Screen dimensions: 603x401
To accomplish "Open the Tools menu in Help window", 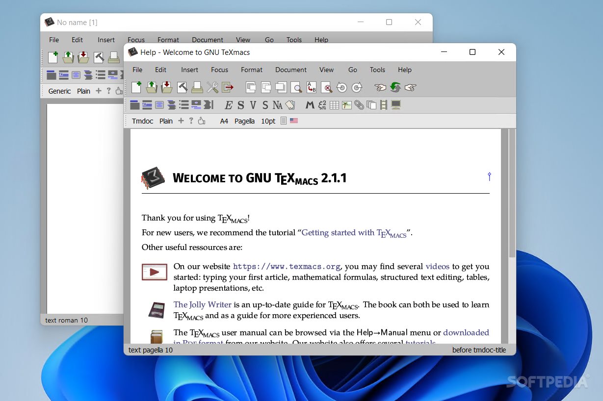I will point(377,70).
